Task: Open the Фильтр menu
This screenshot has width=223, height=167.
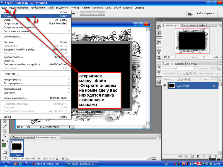Action: click(x=75, y=8)
